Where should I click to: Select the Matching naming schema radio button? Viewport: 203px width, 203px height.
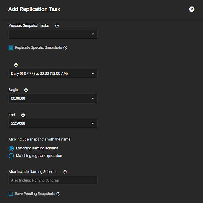coord(11,148)
